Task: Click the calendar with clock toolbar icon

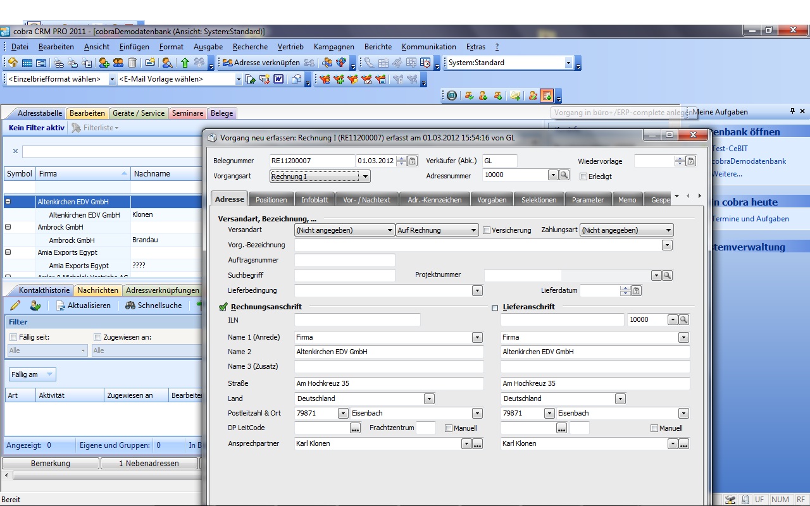Action: pyautogui.click(x=425, y=63)
